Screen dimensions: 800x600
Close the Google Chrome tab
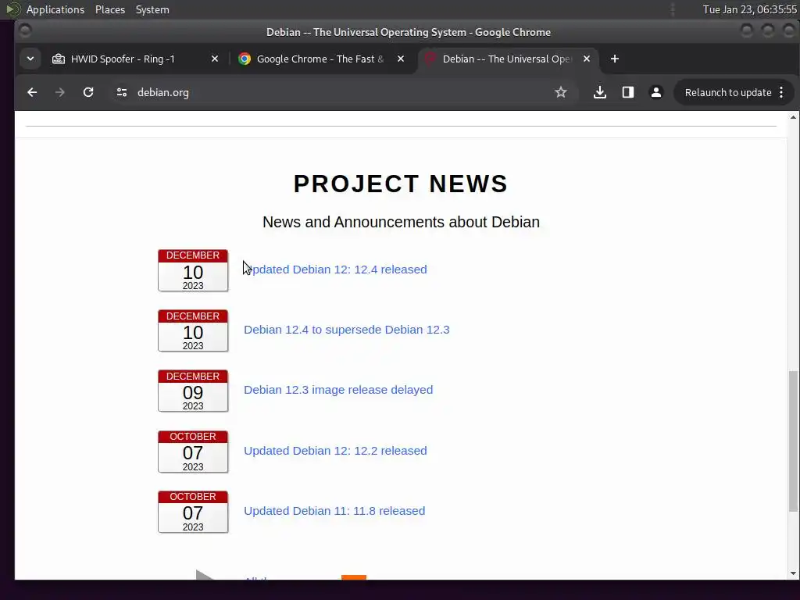[x=401, y=59]
